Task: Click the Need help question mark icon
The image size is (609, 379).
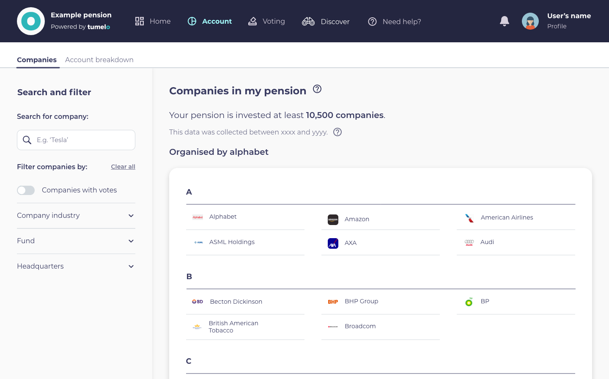Action: [372, 22]
